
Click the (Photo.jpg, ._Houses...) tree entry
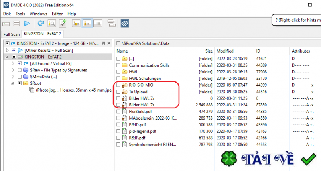pyautogui.click(x=74, y=90)
